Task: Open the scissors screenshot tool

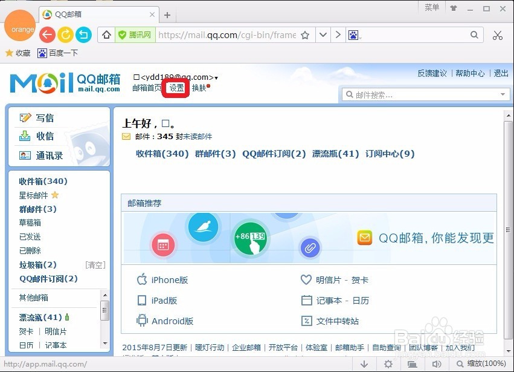Action: [497, 35]
